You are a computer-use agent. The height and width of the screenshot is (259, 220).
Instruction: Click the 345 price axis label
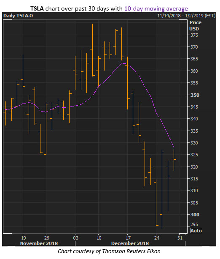pos(194,107)
